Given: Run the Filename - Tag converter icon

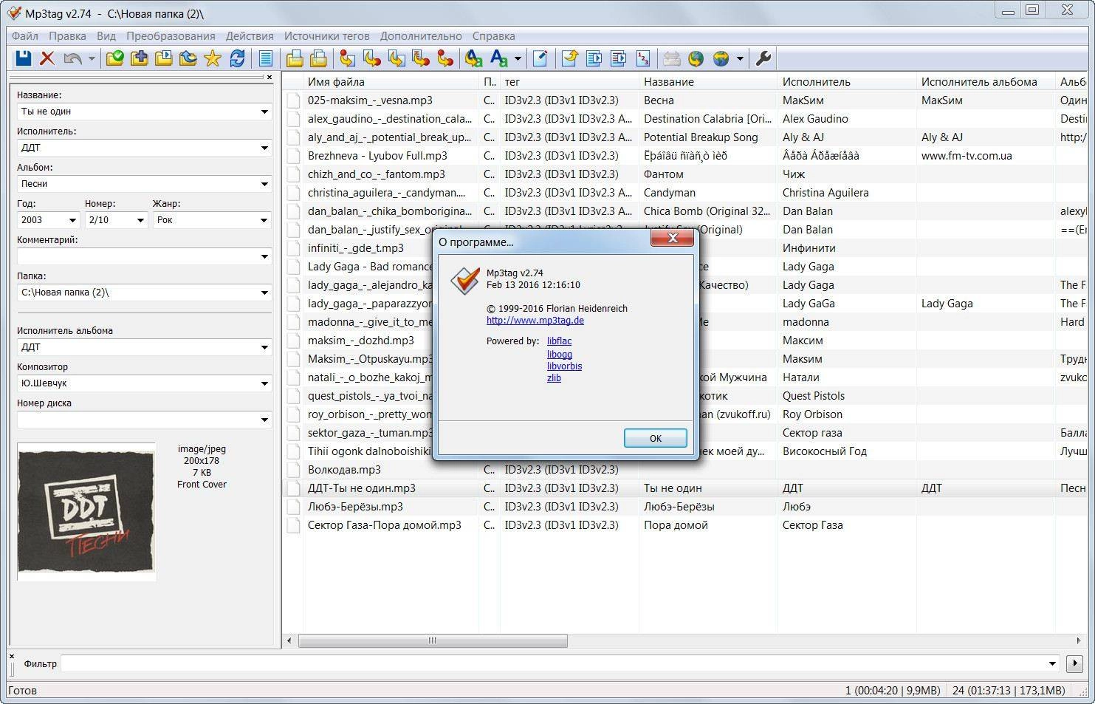Looking at the screenshot, I should [372, 58].
